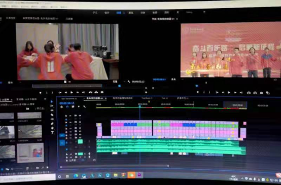This screenshot has width=281, height=185.
Task: Open timeline display settings wrench
Action: coord(84,106)
